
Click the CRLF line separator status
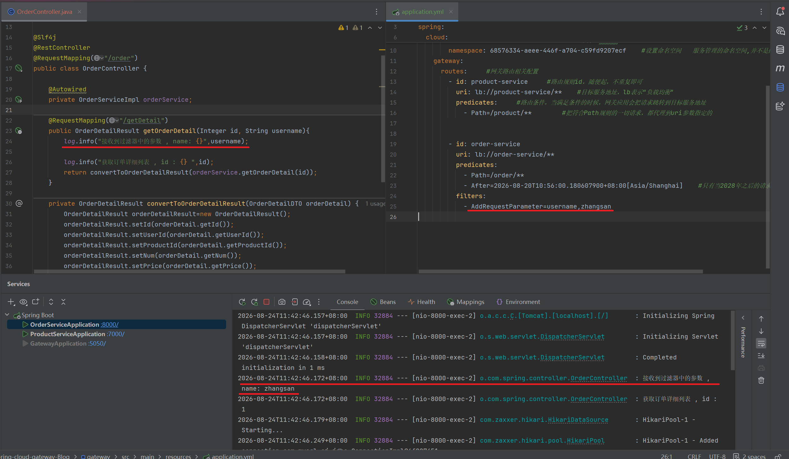coord(694,456)
